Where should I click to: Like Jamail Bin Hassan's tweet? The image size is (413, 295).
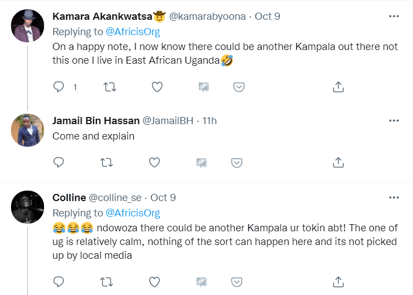(155, 162)
